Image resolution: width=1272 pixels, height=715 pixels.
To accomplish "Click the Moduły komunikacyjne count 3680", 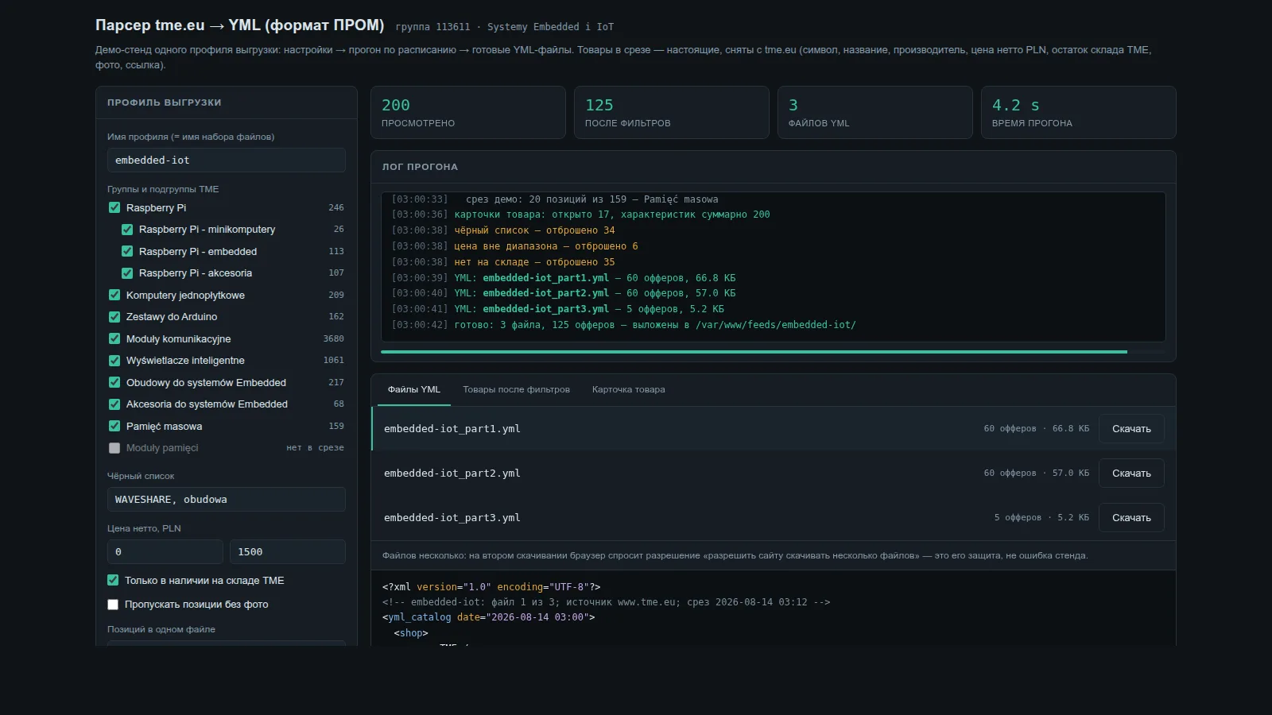I will (x=334, y=338).
